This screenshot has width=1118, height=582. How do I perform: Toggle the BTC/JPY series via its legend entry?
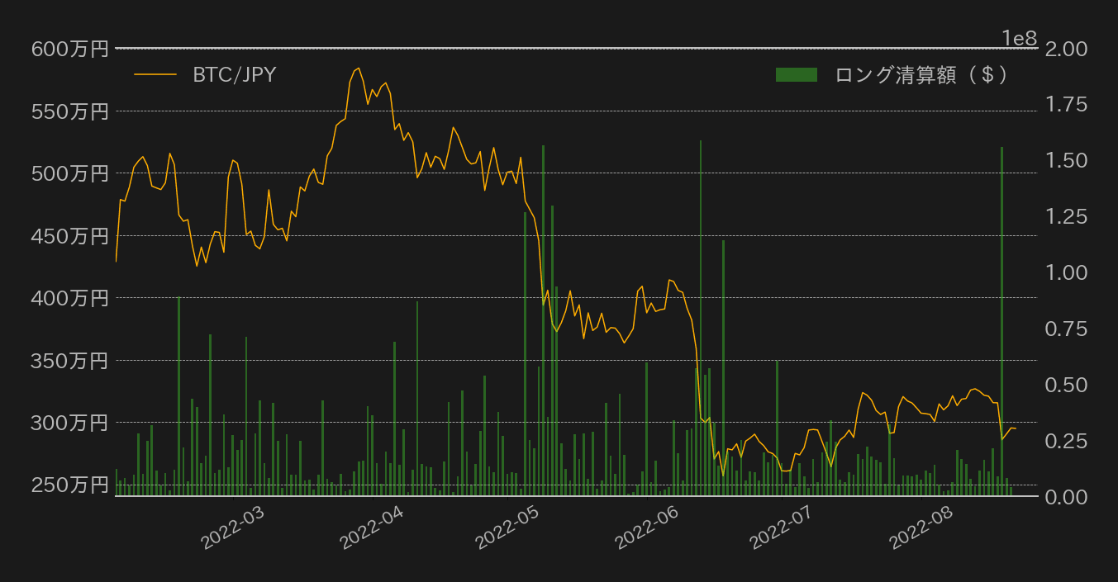click(x=235, y=76)
